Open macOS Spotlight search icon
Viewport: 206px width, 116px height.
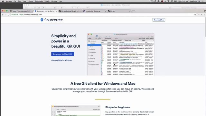point(199,1)
